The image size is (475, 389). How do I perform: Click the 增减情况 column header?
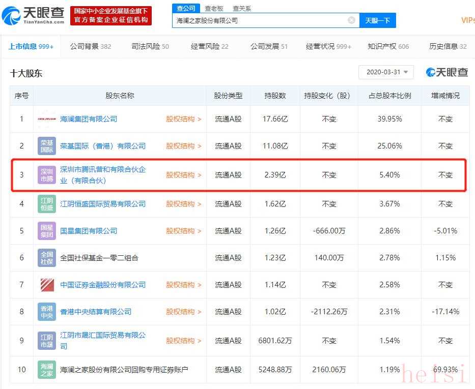point(445,96)
